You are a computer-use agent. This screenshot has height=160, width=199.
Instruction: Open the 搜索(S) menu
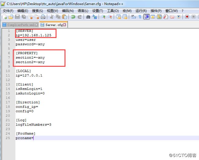coord(37,11)
